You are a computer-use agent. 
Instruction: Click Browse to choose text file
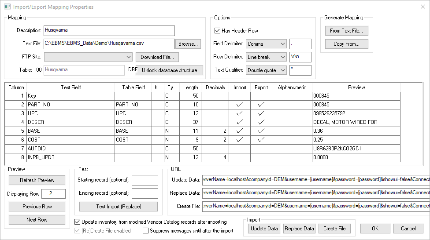(x=188, y=44)
